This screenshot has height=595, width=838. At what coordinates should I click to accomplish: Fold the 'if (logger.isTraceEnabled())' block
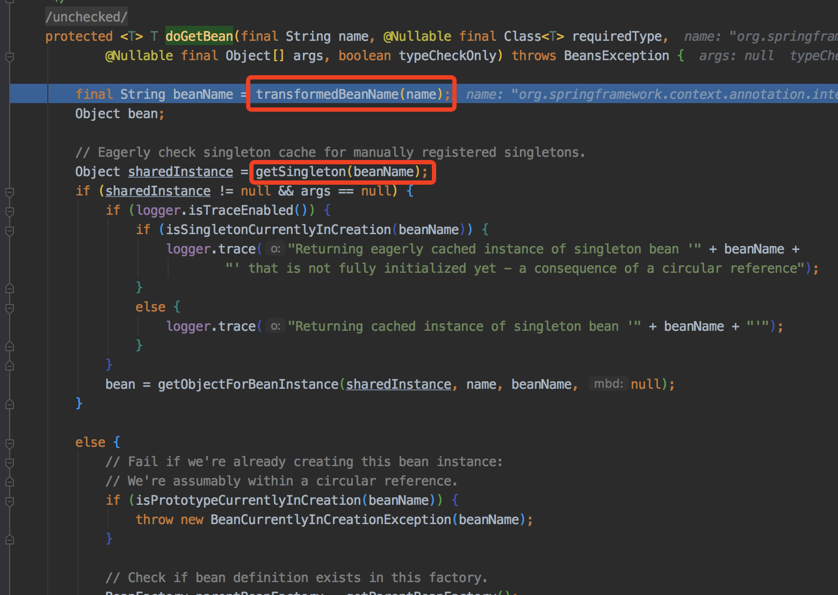(x=9, y=211)
